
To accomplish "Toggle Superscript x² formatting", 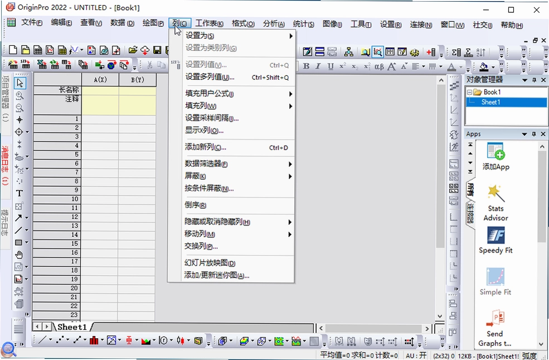I will [343, 66].
